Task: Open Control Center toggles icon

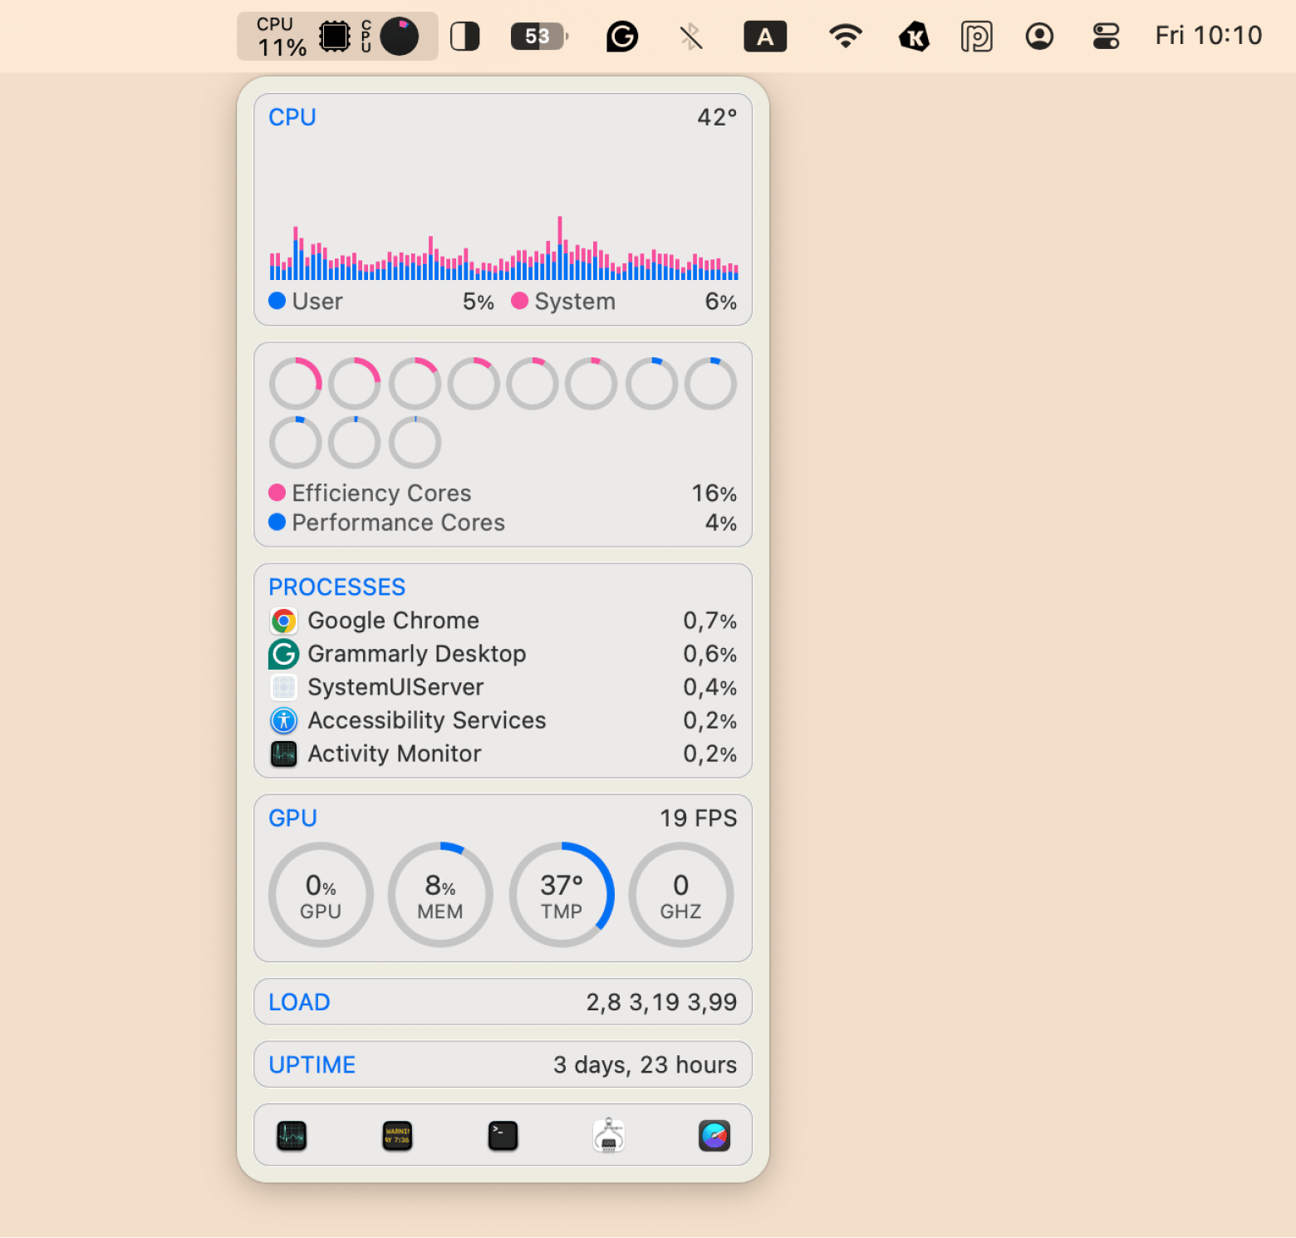Action: tap(1105, 37)
